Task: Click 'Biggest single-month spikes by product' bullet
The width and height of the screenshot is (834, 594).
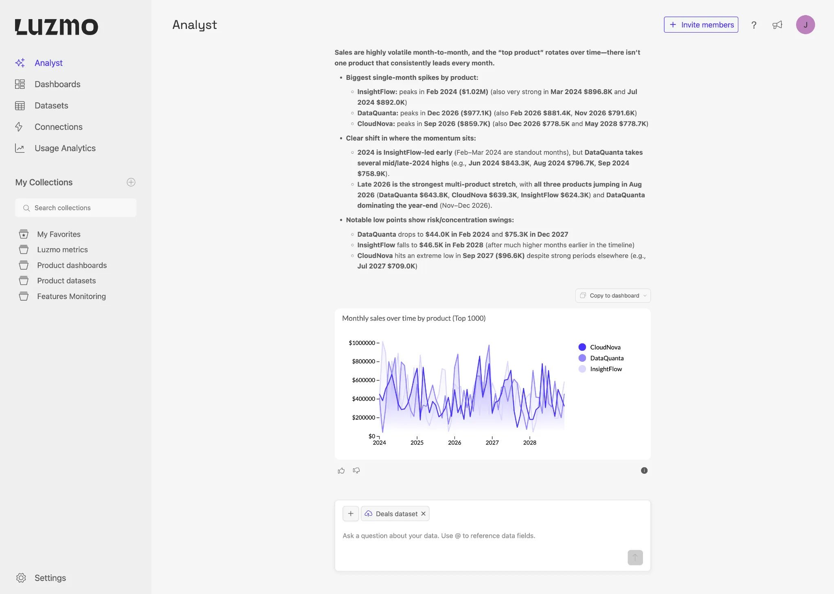Action: pyautogui.click(x=412, y=77)
